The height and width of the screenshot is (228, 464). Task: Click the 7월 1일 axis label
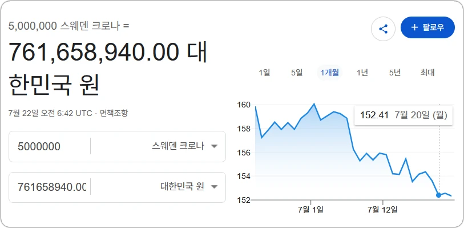pyautogui.click(x=310, y=210)
